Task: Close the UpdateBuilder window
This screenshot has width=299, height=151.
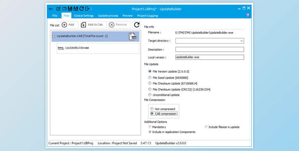Action: tap(248, 8)
